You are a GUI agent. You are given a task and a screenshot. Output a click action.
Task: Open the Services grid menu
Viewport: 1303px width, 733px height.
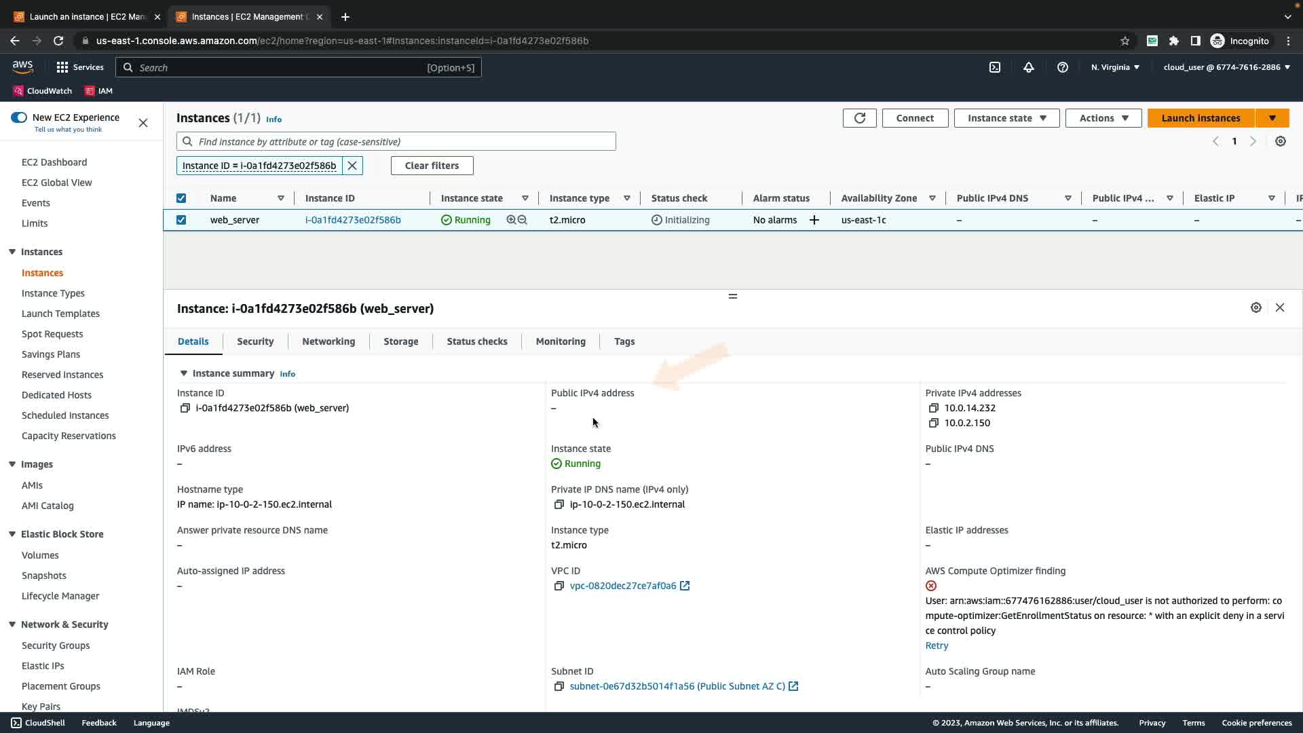point(62,67)
